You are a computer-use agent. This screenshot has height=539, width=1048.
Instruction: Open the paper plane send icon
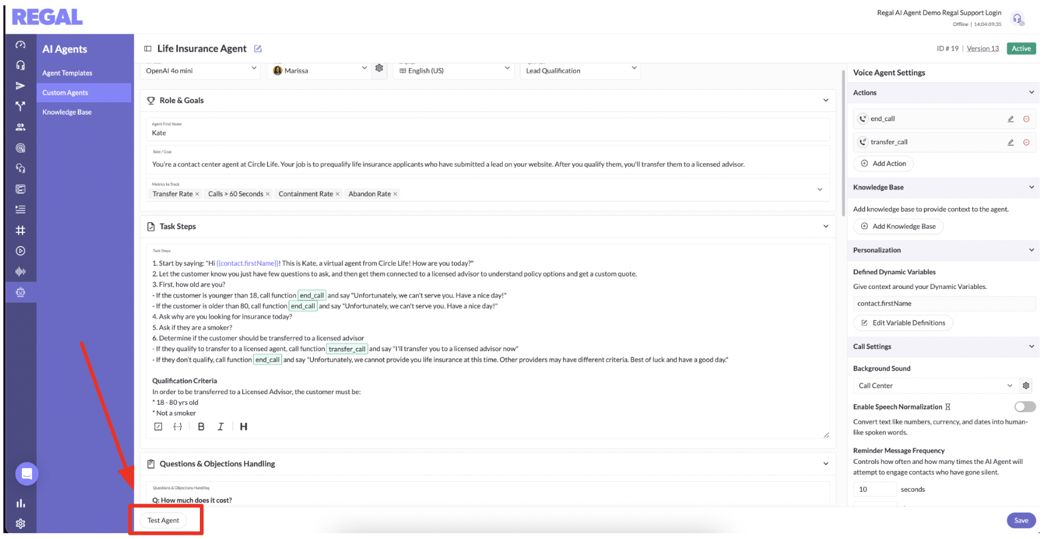click(20, 86)
